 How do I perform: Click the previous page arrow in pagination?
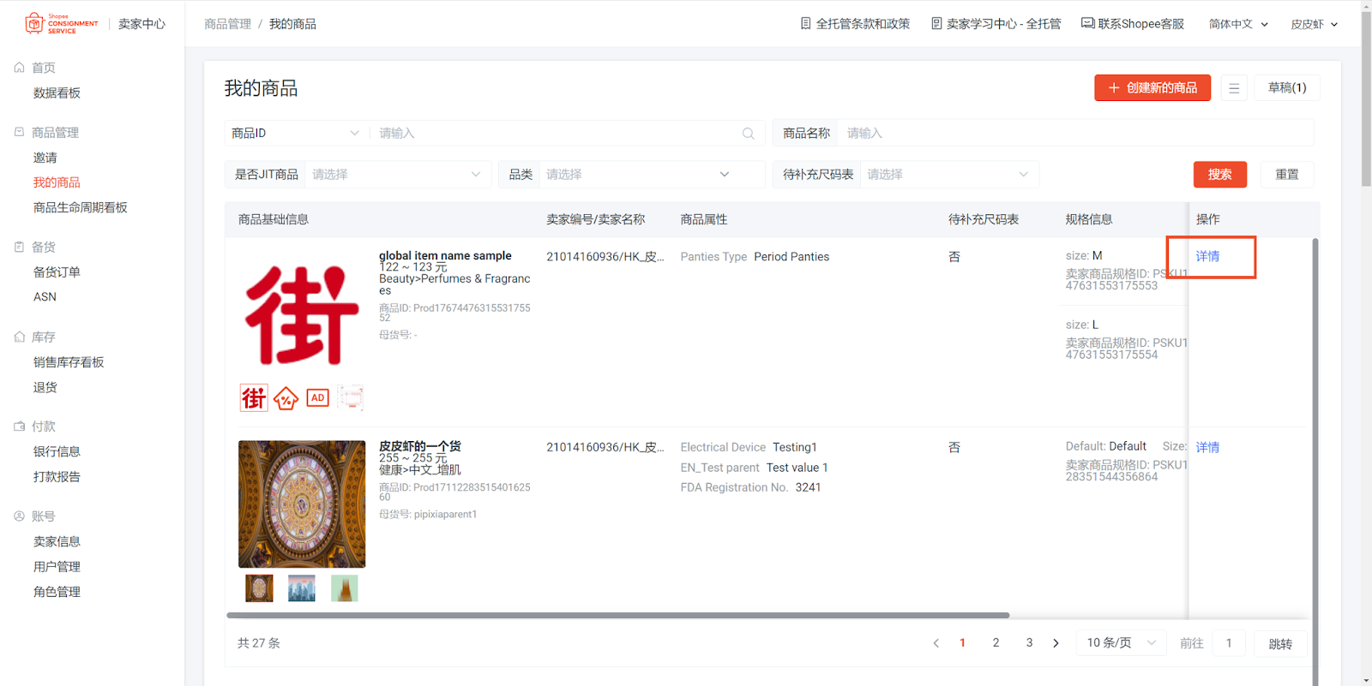[x=936, y=643]
